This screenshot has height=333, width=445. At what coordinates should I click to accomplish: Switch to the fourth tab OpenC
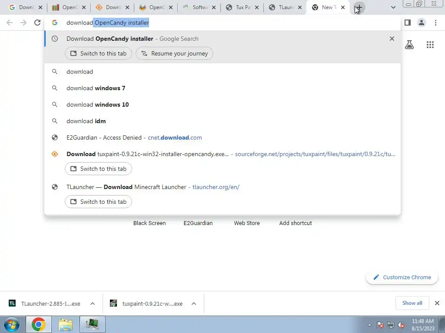pos(151,8)
